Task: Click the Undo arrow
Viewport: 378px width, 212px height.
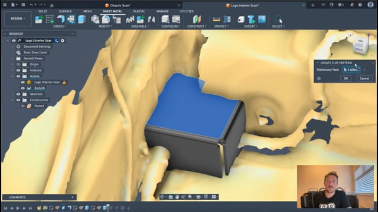Action: tap(31, 5)
